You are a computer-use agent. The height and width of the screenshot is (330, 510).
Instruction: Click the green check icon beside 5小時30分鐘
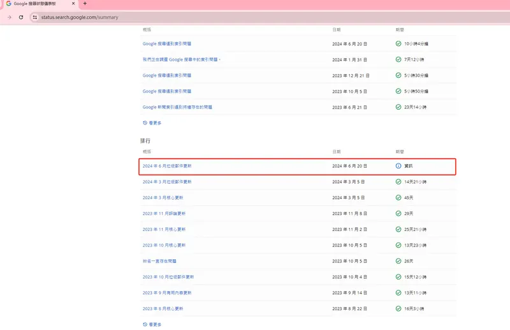pos(398,75)
